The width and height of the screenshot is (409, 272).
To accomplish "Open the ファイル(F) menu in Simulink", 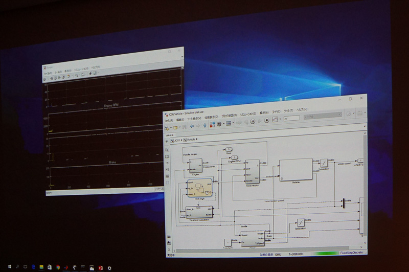I will coord(169,121).
